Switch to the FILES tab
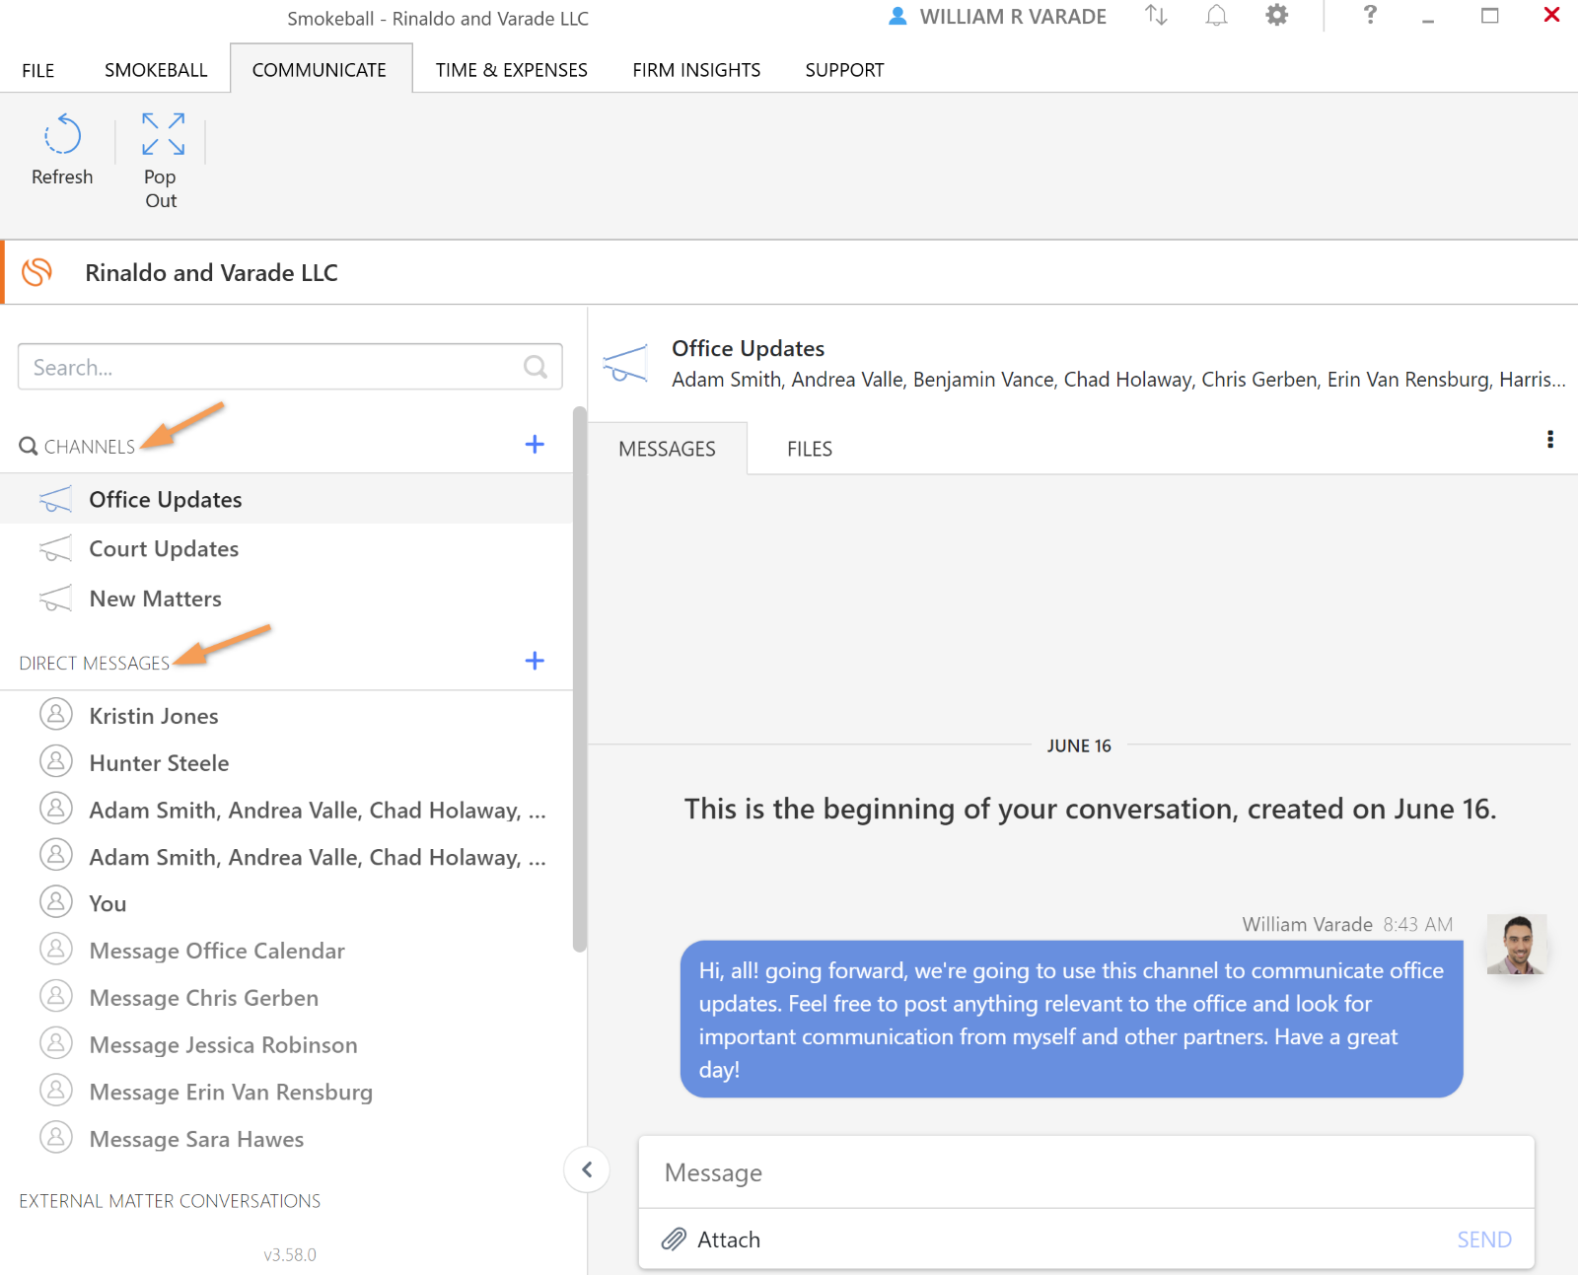The image size is (1578, 1275). (810, 449)
